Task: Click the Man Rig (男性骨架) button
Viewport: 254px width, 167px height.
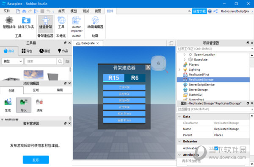Action: 124,100
